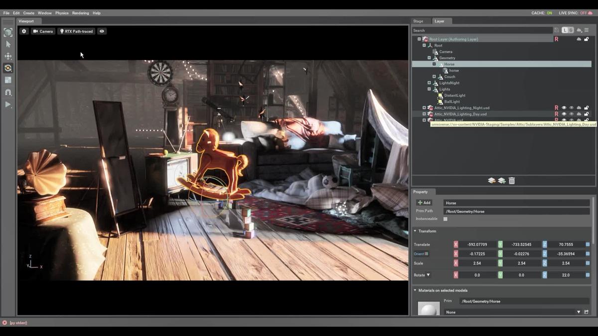Click the viewport settings gear icon
Image resolution: width=598 pixels, height=336 pixels.
click(x=24, y=31)
